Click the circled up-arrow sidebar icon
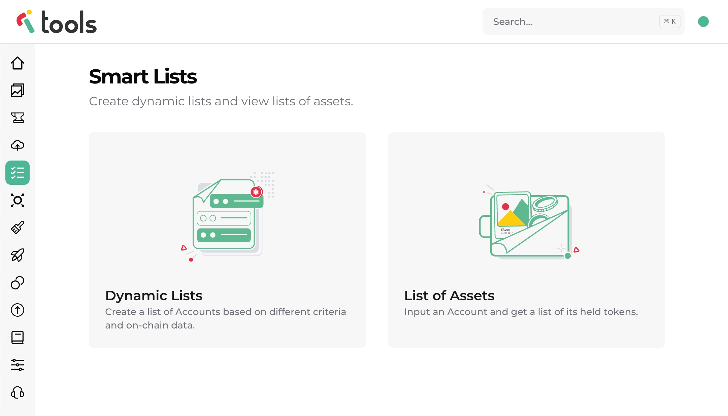This screenshot has width=728, height=416. [x=18, y=310]
